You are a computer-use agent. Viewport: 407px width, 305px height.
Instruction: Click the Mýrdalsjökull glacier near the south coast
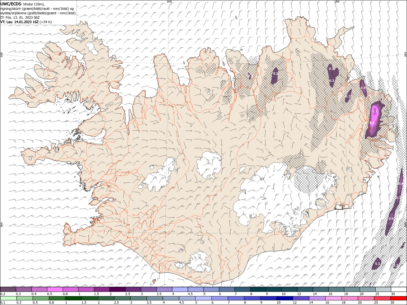[199, 262]
